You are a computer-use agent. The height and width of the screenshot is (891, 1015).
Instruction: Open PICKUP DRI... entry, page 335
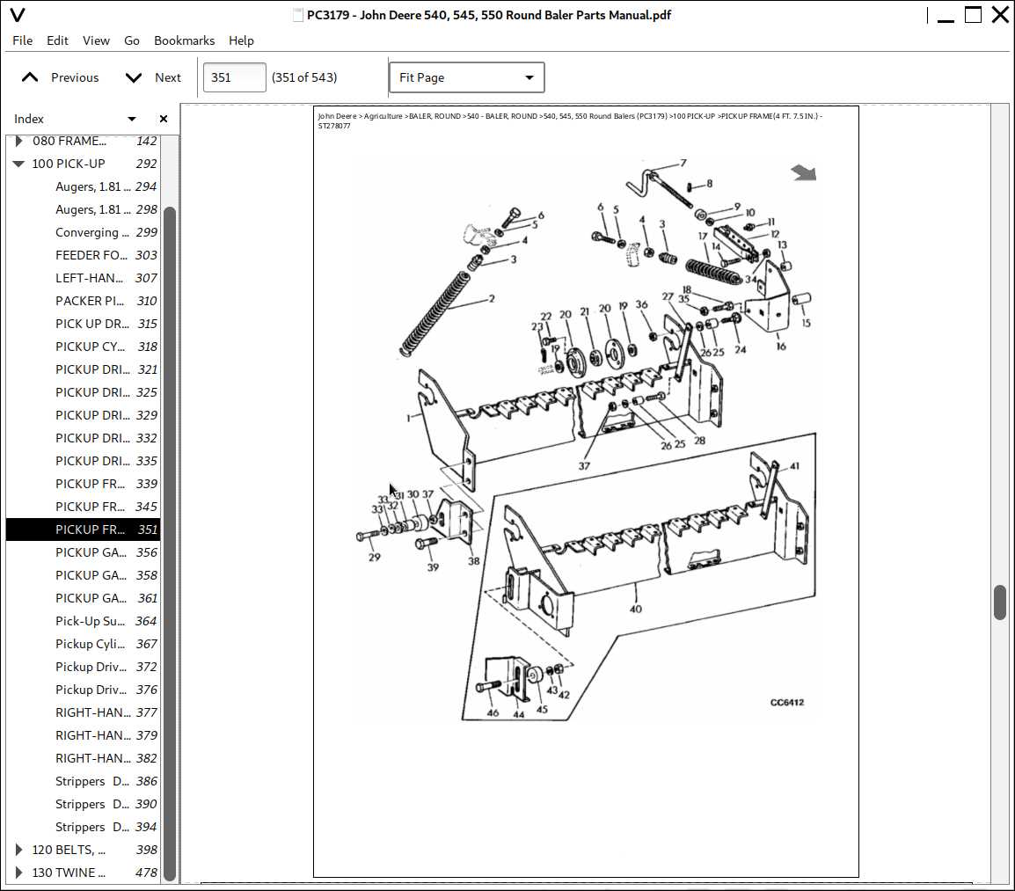[83, 461]
